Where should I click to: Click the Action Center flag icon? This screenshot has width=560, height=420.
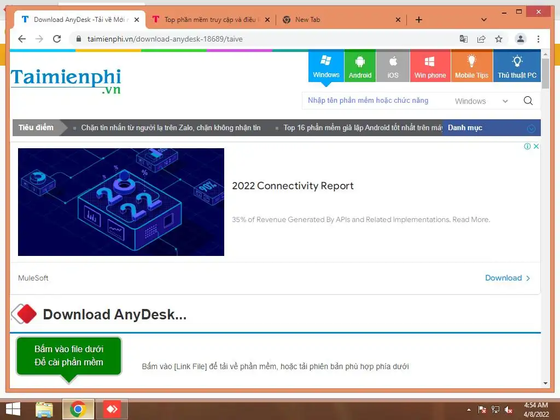coord(482,410)
